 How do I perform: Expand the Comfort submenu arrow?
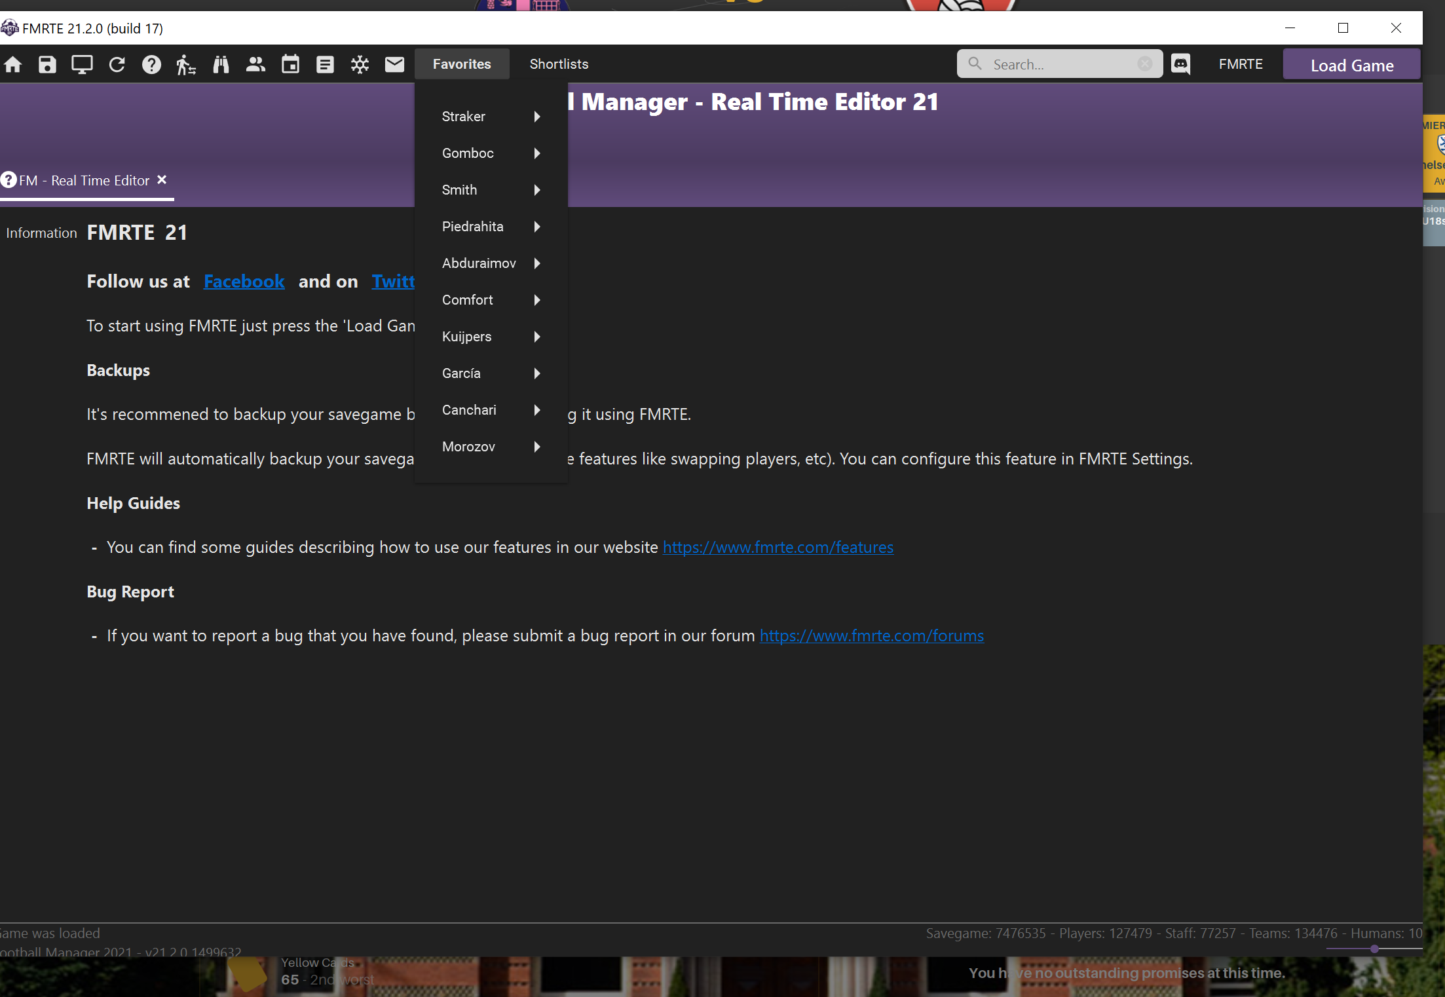[x=537, y=300]
